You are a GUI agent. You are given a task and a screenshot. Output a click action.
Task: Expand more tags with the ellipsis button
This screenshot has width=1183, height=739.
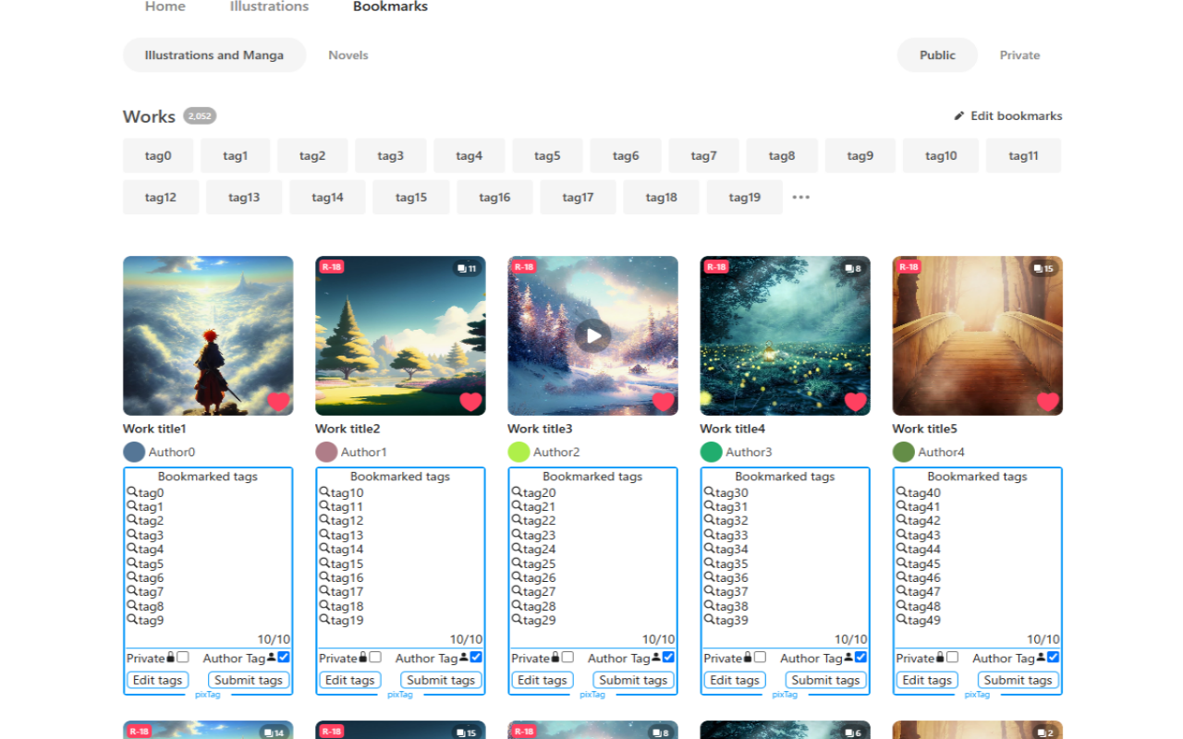click(801, 197)
